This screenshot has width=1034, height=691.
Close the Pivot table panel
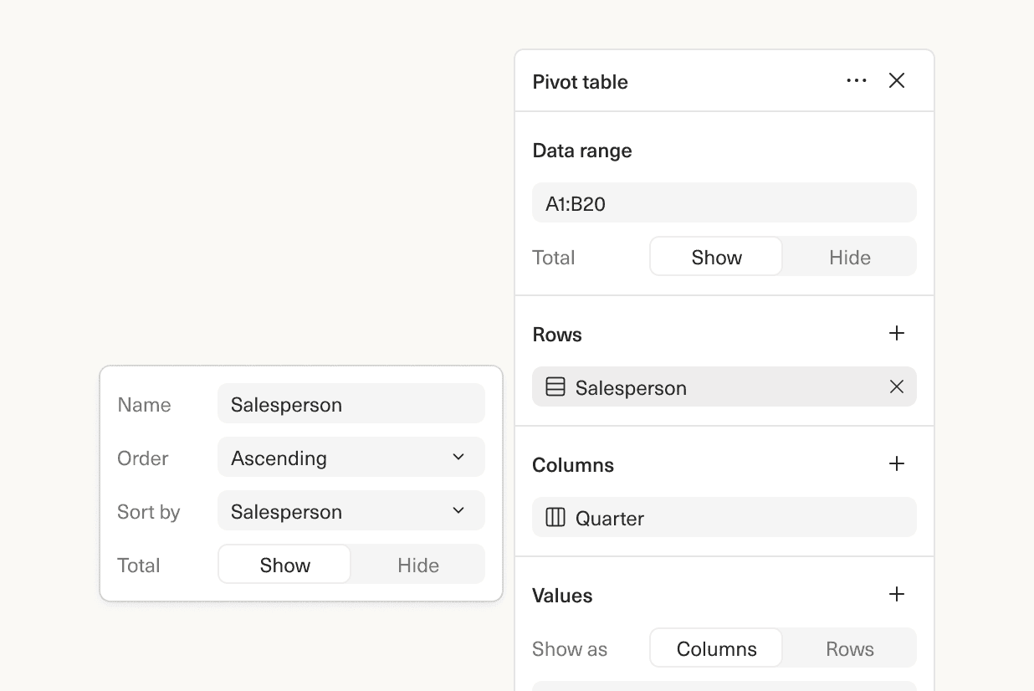click(896, 80)
